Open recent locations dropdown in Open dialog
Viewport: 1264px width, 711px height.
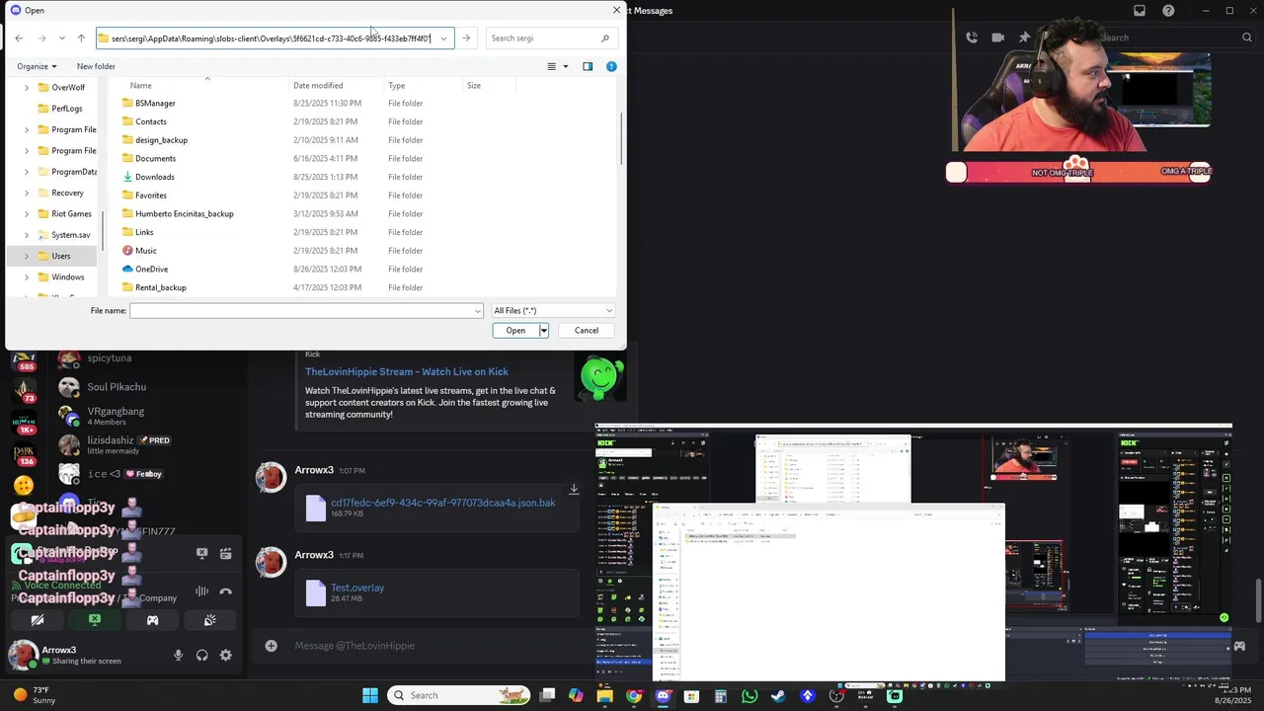click(x=62, y=39)
